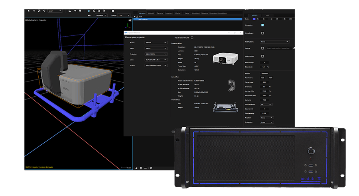Image resolution: width=359 pixels, height=196 pixels.
Task: Click the lens thumbnail image
Action: (x=231, y=85)
